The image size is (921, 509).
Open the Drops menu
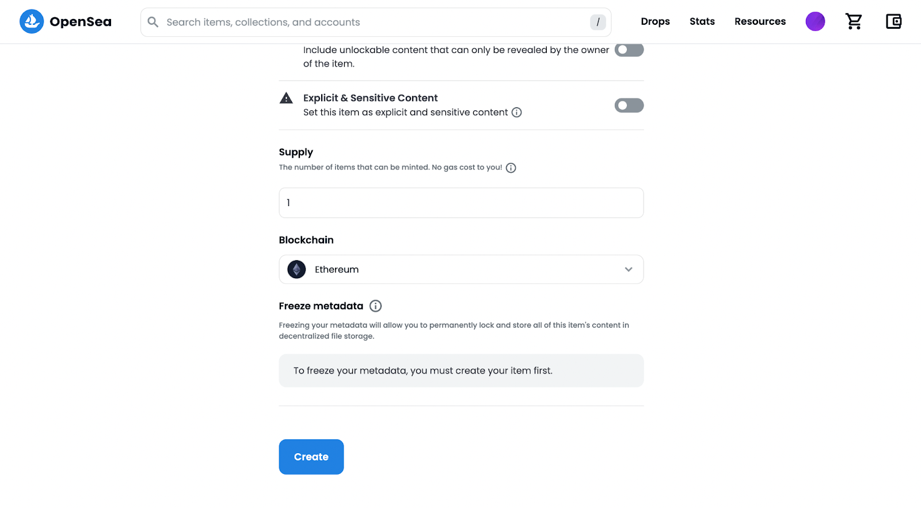[655, 22]
